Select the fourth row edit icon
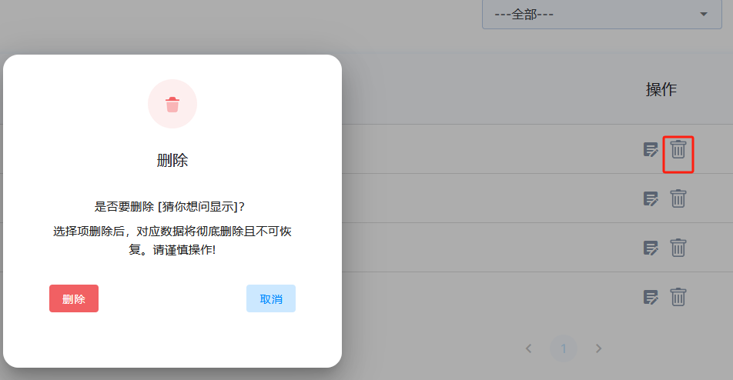 (x=651, y=297)
